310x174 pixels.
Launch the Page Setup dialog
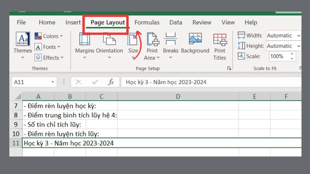tap(229, 68)
